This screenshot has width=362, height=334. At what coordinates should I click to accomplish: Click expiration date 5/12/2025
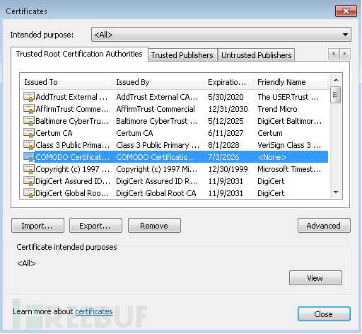tap(226, 121)
